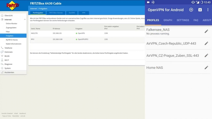212x119 pixels.
Task: Open Diagnose menu
Action: point(8,64)
